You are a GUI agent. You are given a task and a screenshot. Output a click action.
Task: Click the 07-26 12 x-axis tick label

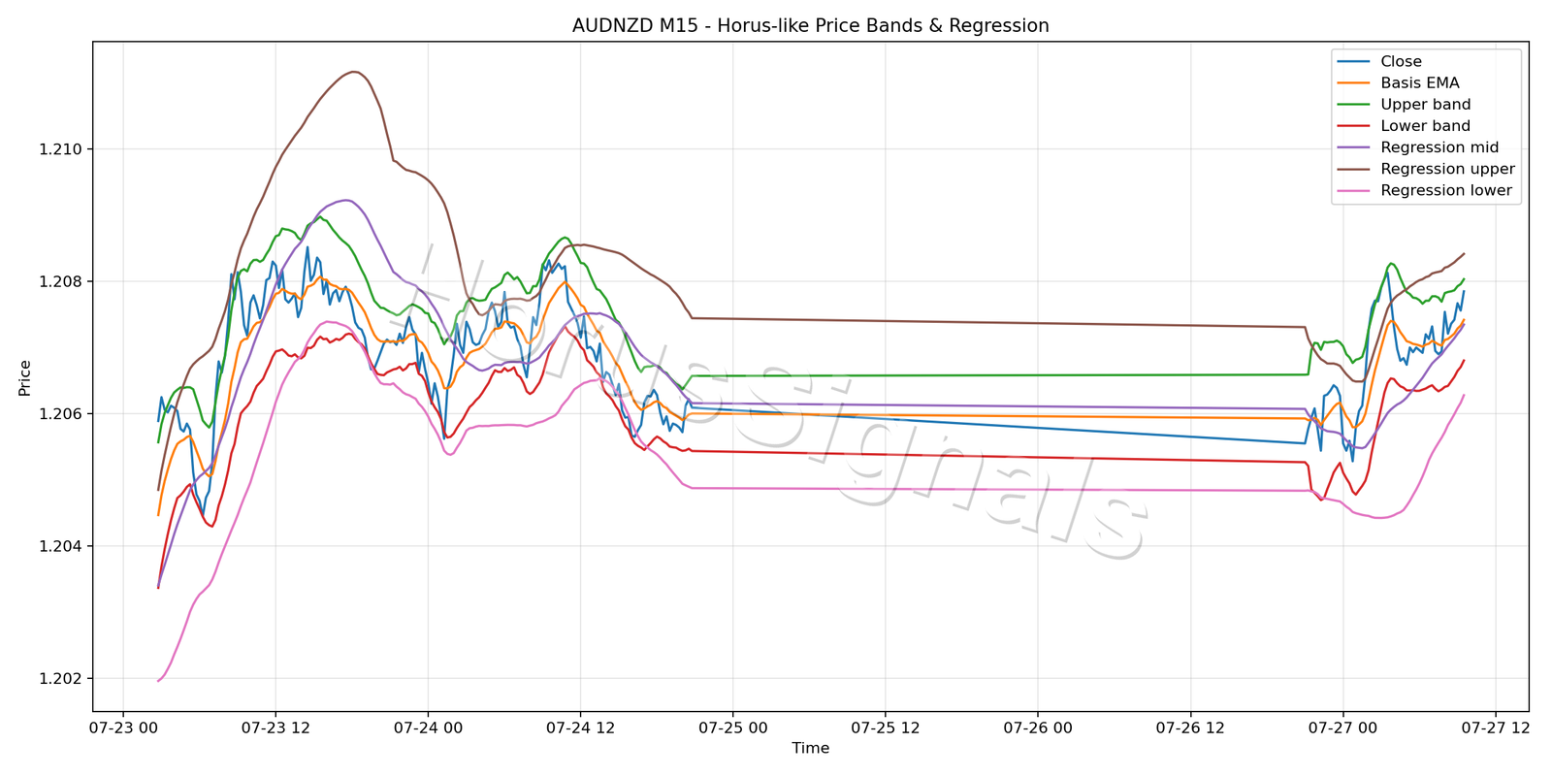(x=1190, y=727)
